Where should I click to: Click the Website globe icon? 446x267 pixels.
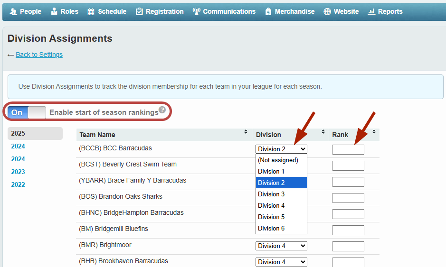pos(327,11)
